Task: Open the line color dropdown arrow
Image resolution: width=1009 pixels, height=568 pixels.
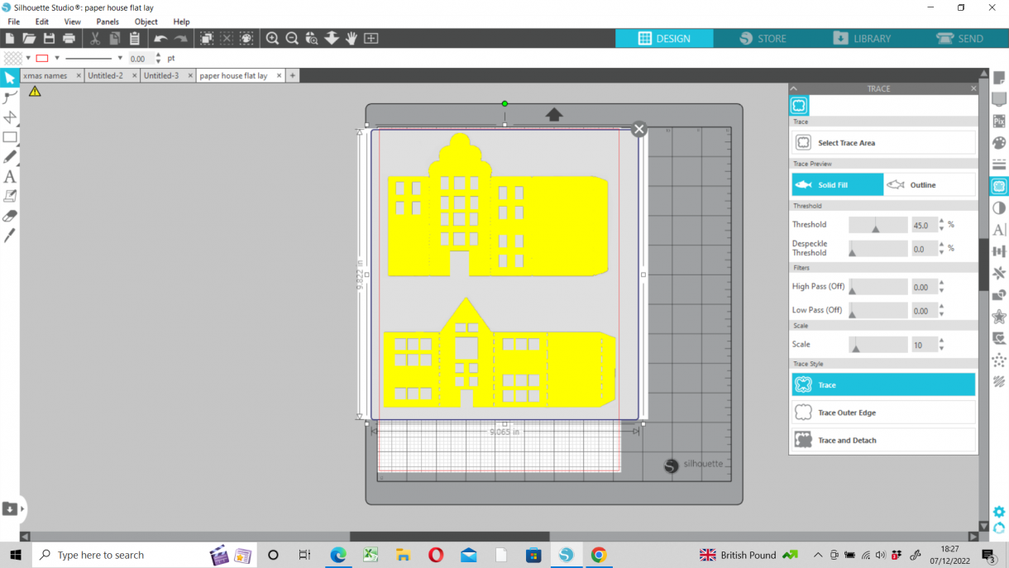Action: coord(57,58)
